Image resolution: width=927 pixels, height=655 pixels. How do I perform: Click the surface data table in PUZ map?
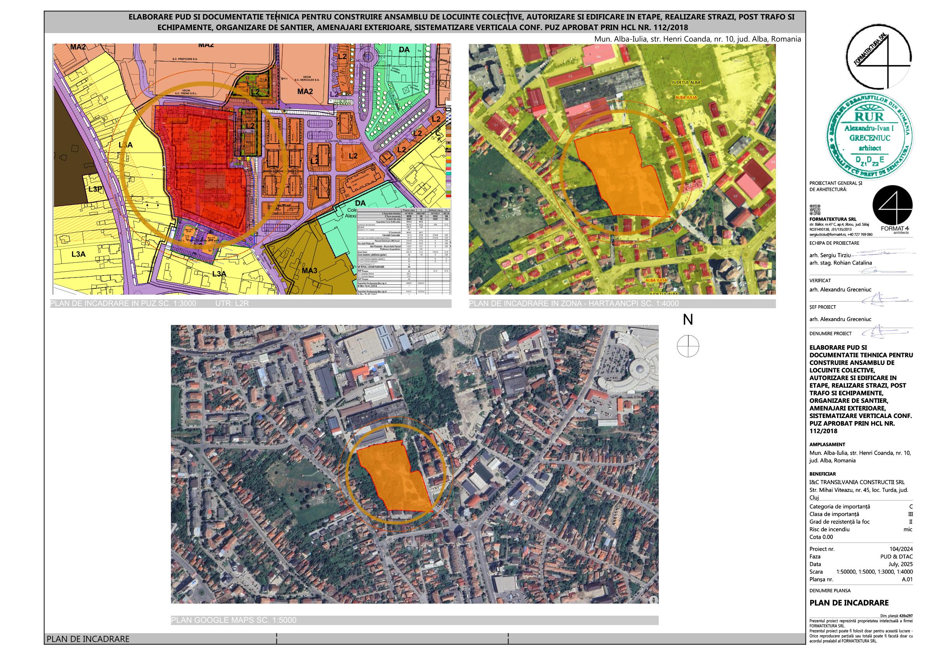404,251
